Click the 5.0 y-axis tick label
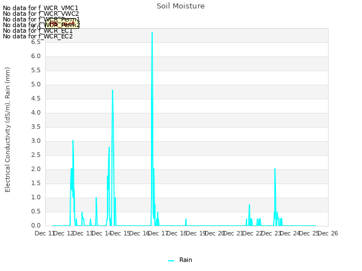Image resolution: width=362 pixels, height=271 pixels. pyautogui.click(x=36, y=84)
